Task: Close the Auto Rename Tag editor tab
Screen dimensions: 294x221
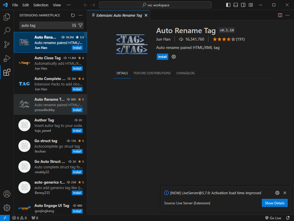Action: point(146,16)
